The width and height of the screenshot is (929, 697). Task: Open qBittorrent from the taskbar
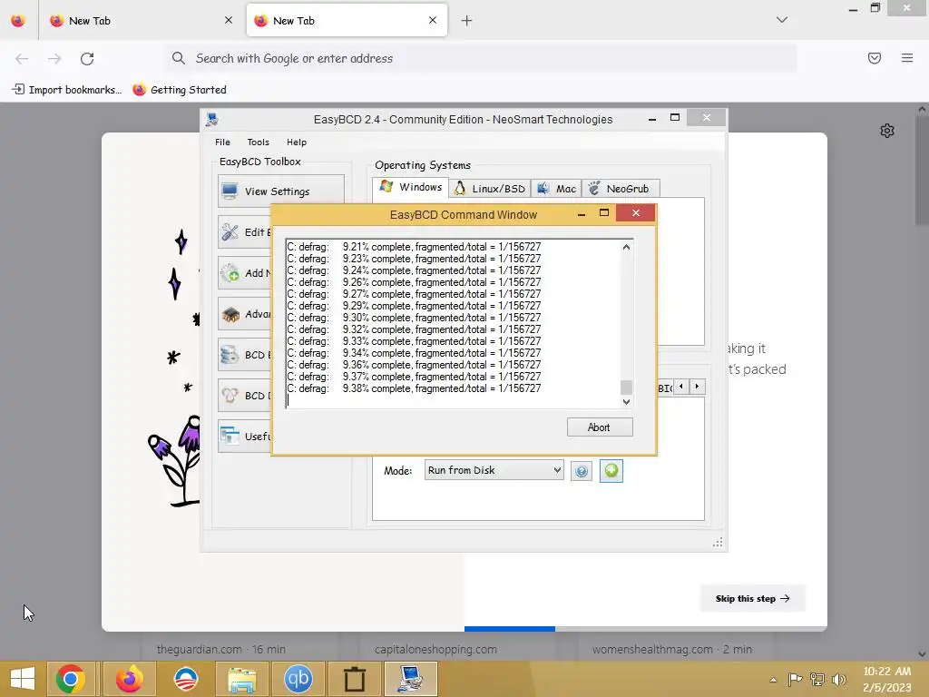coord(298,679)
